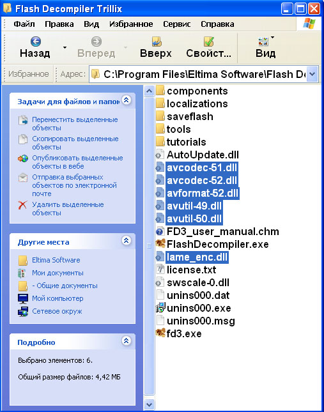Click the Назад back arrow icon
Viewport: 324px width, 412px height.
(36, 42)
